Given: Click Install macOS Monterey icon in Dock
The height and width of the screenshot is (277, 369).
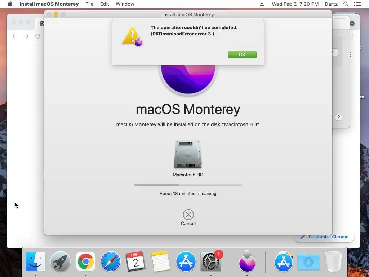Looking at the screenshot, I should [x=247, y=261].
